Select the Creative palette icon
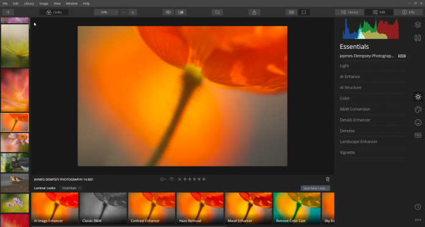This screenshot has width=425, height=227. 418,109
